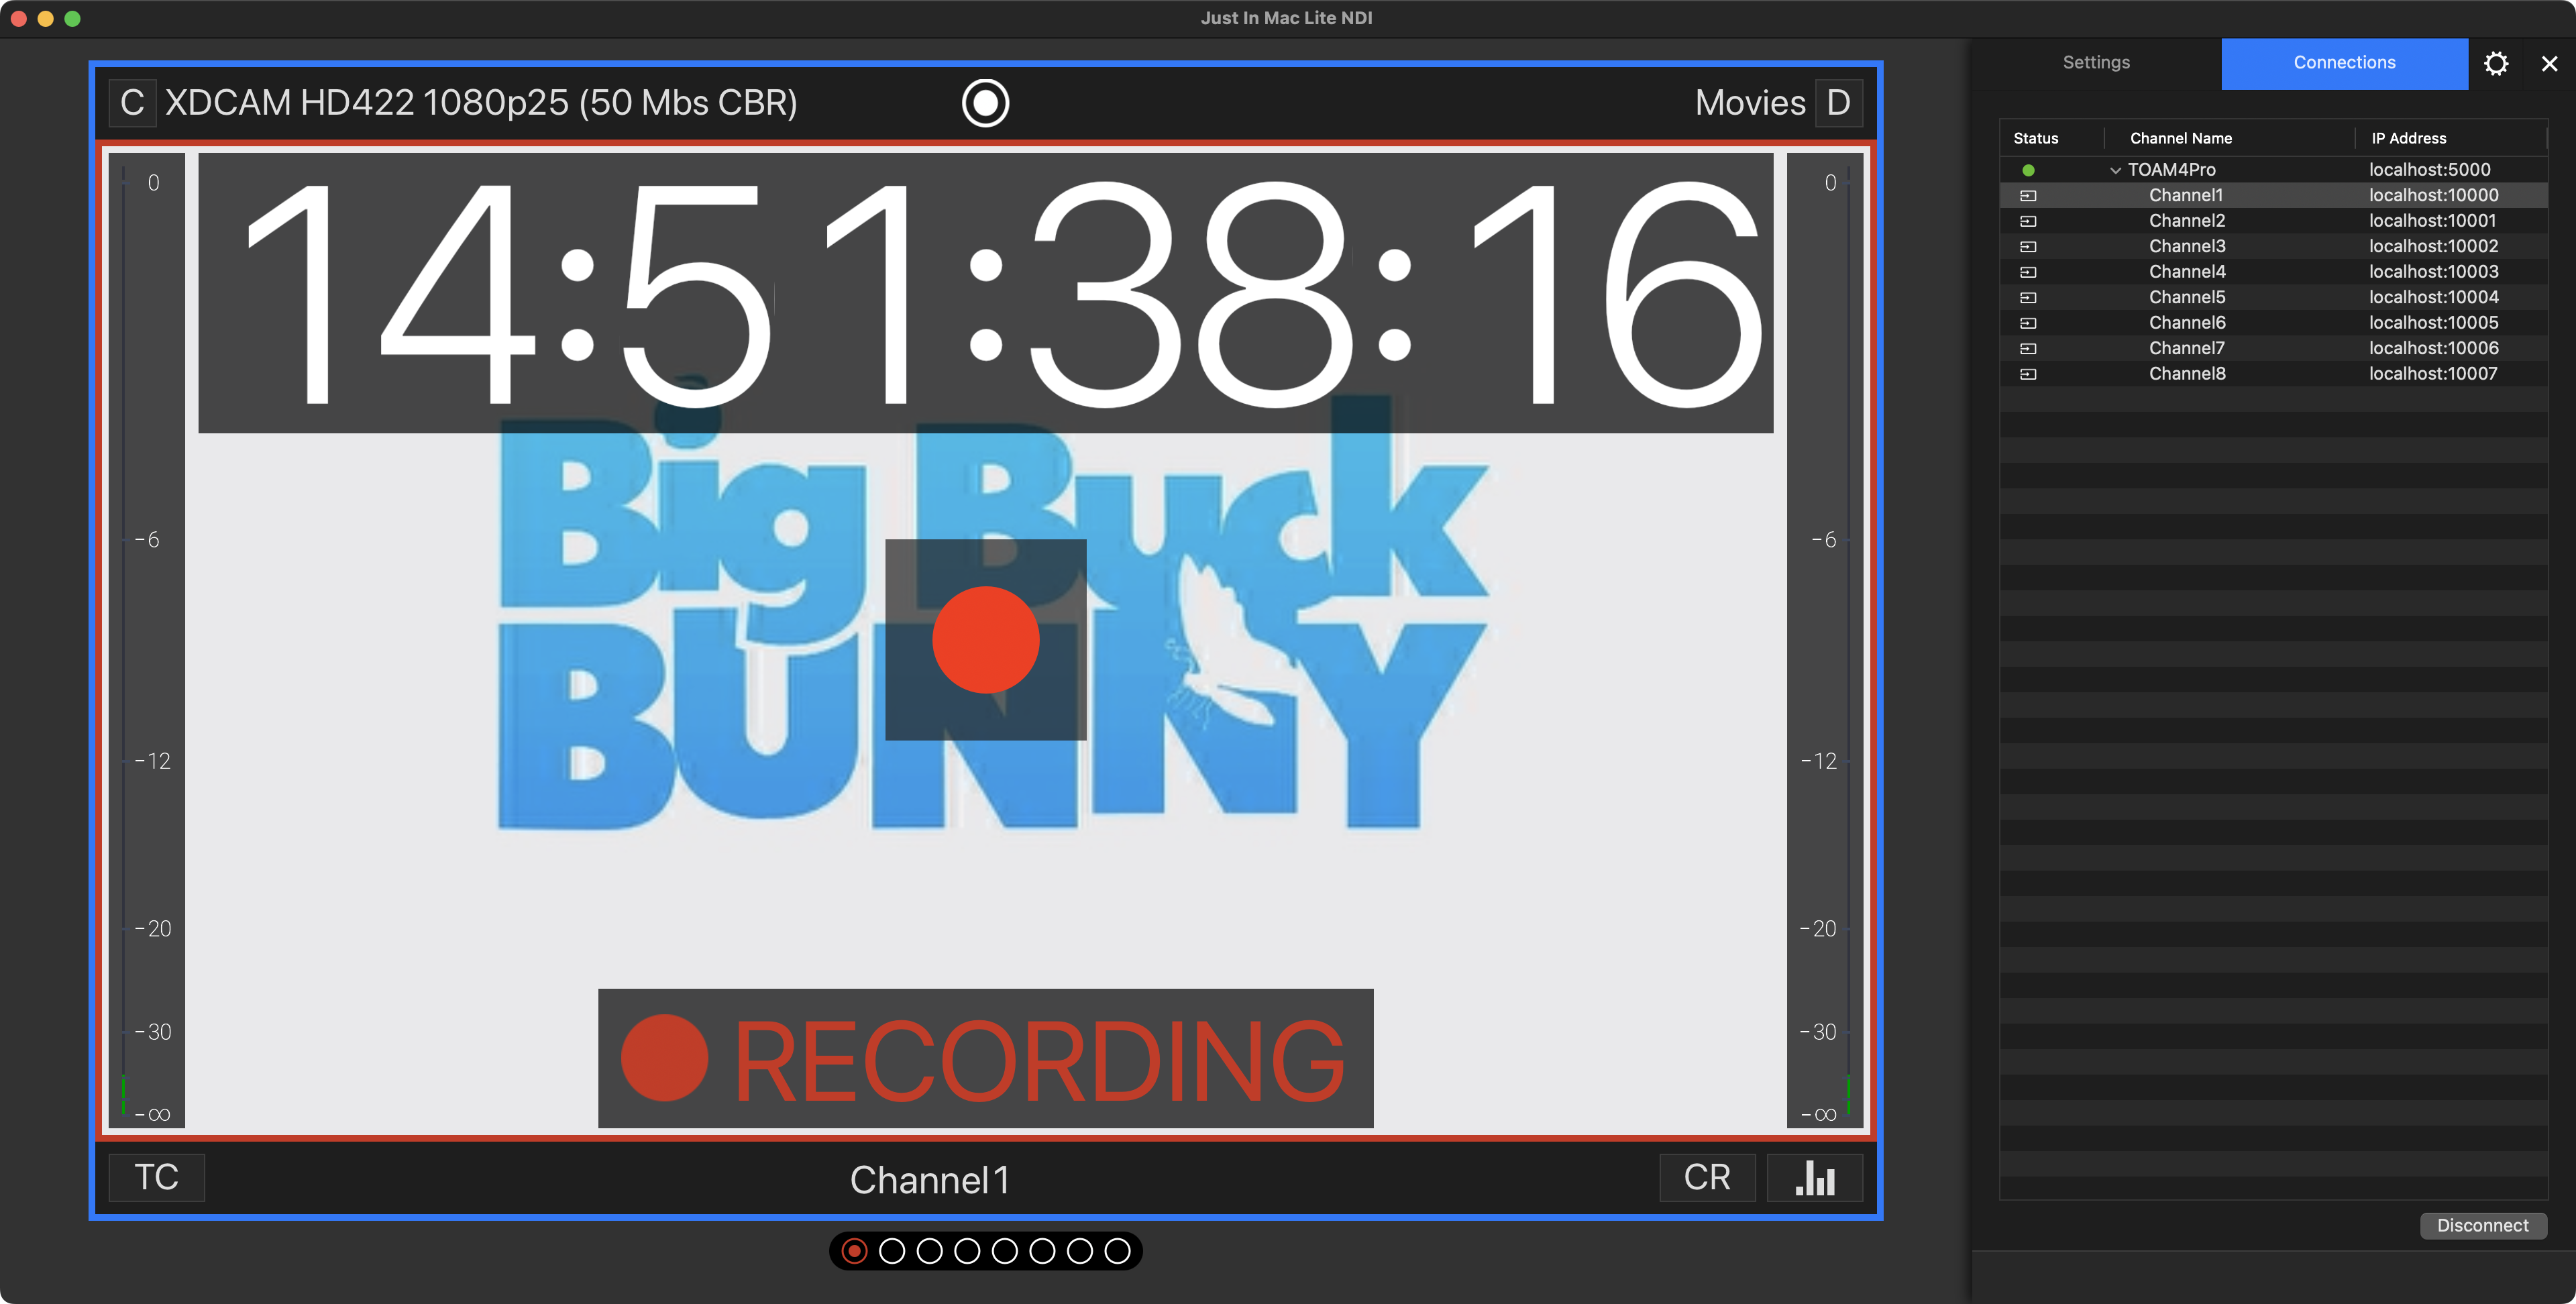Image resolution: width=2576 pixels, height=1304 pixels.
Task: Click the red record button in the viewer
Action: (985, 640)
